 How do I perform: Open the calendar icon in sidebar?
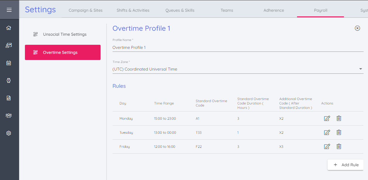click(x=9, y=63)
